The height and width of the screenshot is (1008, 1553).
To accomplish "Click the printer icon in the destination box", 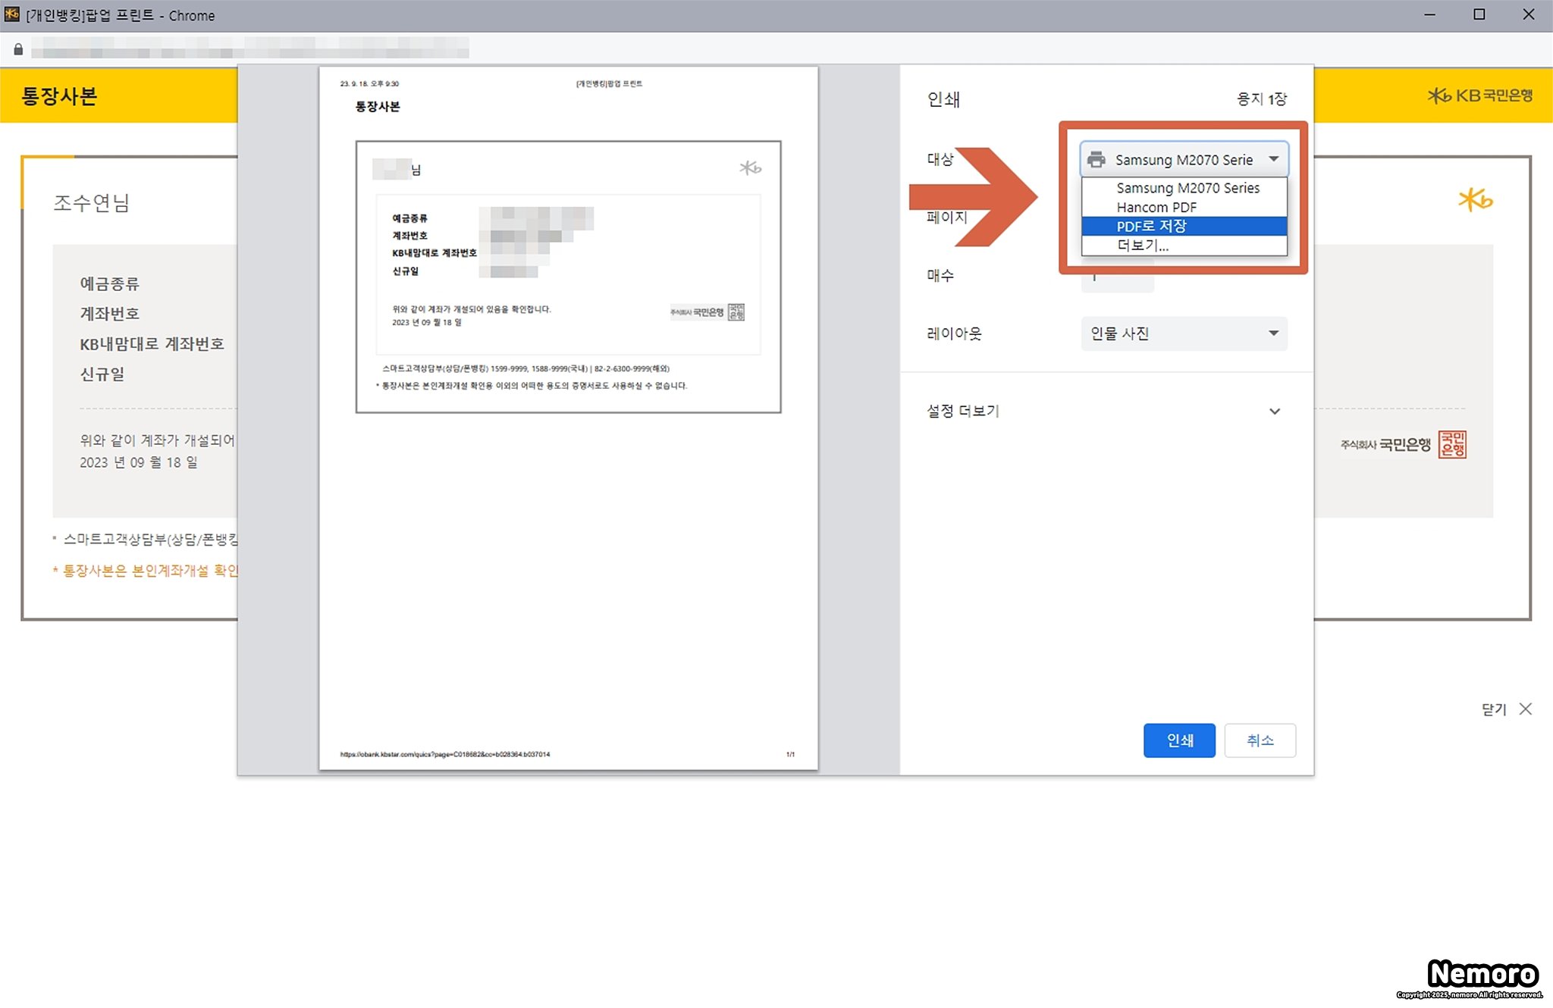I will (x=1096, y=160).
